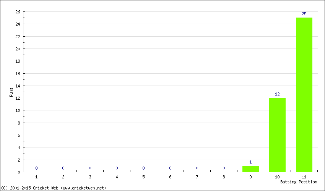Click the y-axis tick label 4
The image size is (325, 191).
[x=19, y=147]
